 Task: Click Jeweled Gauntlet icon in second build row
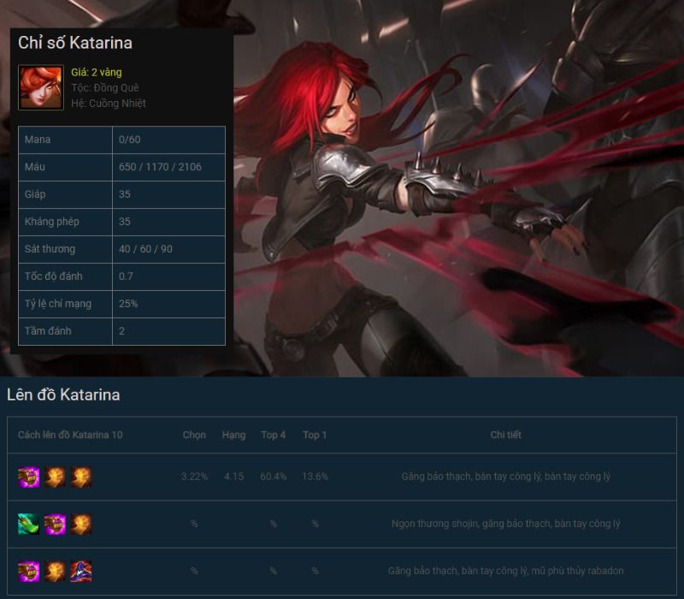[x=55, y=524]
